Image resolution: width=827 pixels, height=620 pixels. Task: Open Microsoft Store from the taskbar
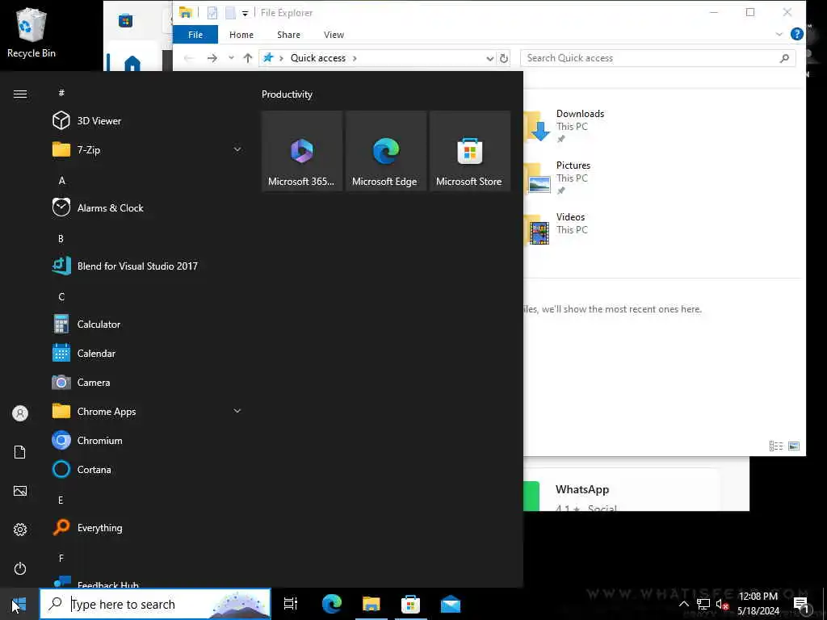[x=410, y=604]
